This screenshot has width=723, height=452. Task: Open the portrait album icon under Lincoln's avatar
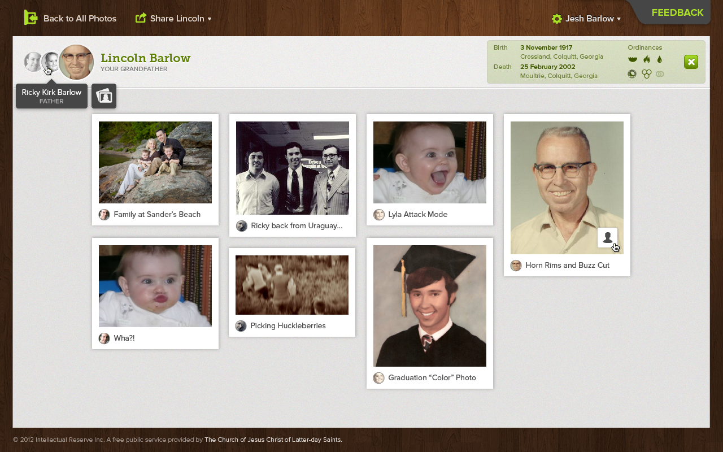coord(104,96)
